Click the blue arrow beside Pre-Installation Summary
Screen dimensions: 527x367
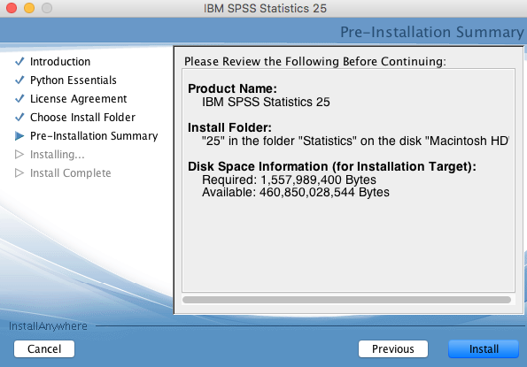19,136
